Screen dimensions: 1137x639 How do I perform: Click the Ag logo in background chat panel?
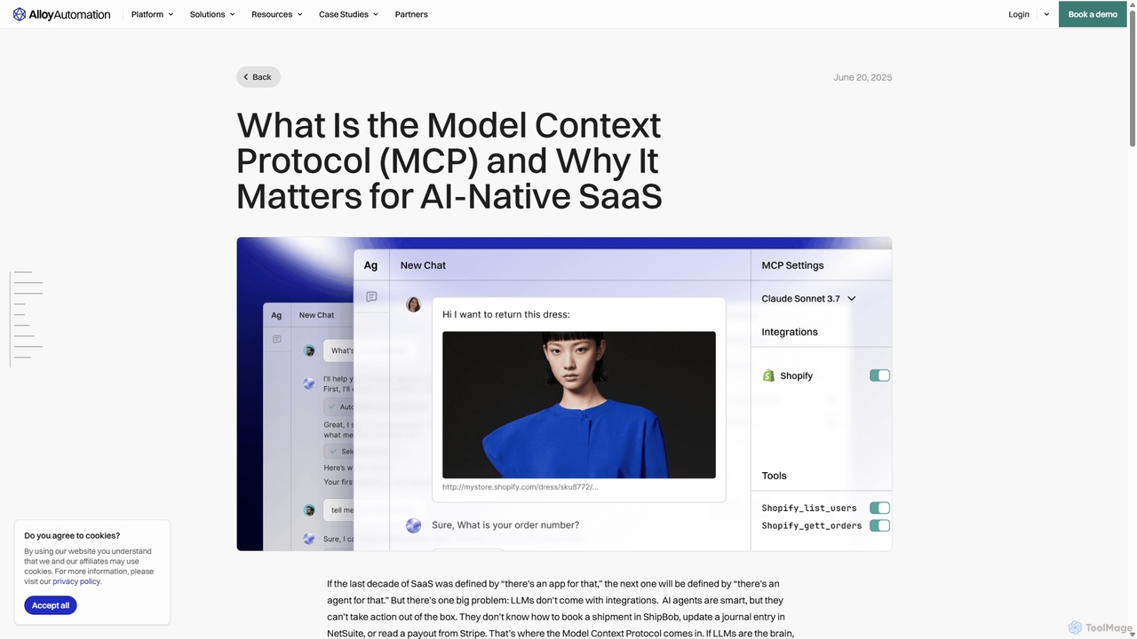[x=276, y=315]
